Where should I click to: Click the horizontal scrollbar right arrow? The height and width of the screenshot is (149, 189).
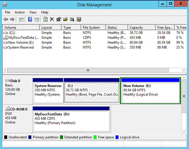pos(184,70)
